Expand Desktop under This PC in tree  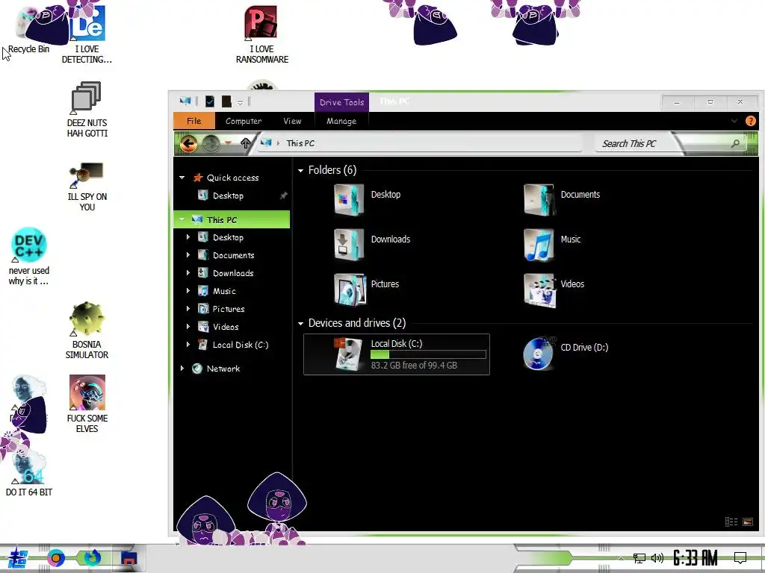click(x=188, y=237)
